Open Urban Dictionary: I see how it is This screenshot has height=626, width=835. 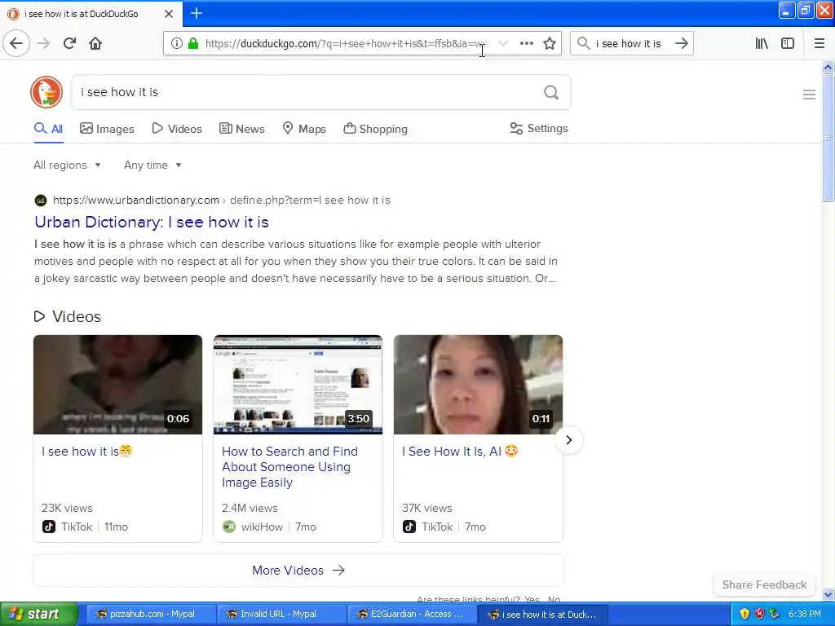152,222
